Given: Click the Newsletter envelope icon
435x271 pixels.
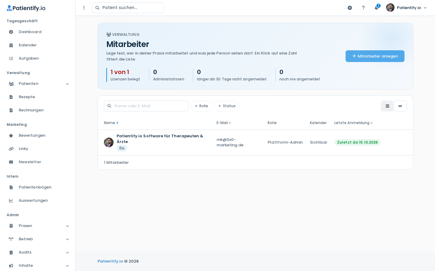Looking at the screenshot, I should point(11,162).
